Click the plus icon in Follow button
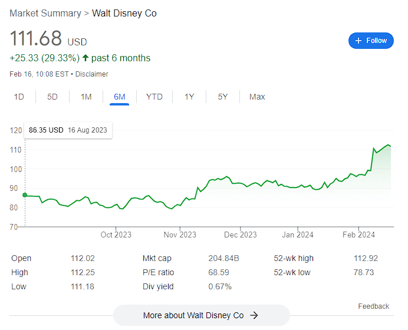 coord(358,41)
